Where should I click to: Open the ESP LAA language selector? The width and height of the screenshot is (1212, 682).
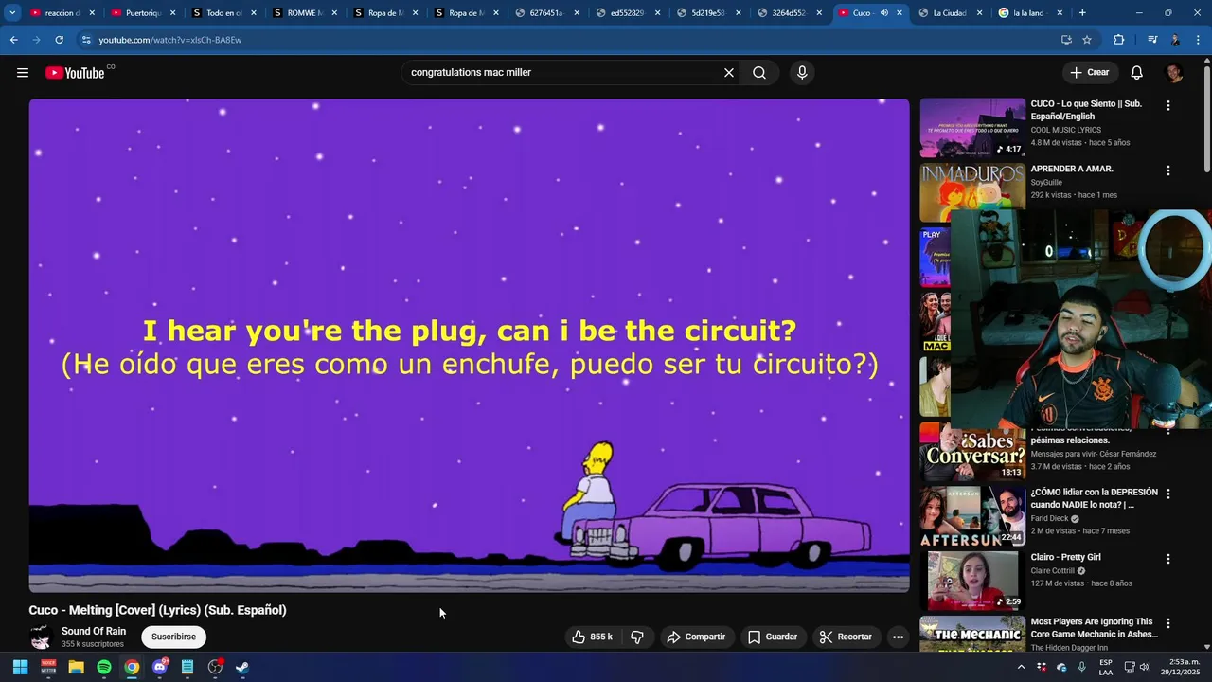click(x=1106, y=667)
